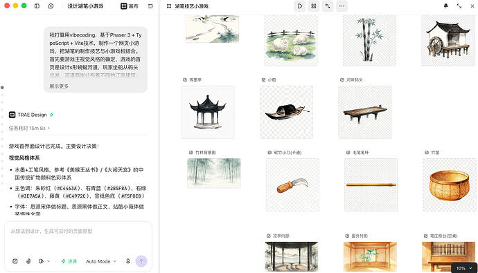Viewport: 478px width, 273px height.
Task: Start a new chat with the bubble icon
Action: [51, 6]
